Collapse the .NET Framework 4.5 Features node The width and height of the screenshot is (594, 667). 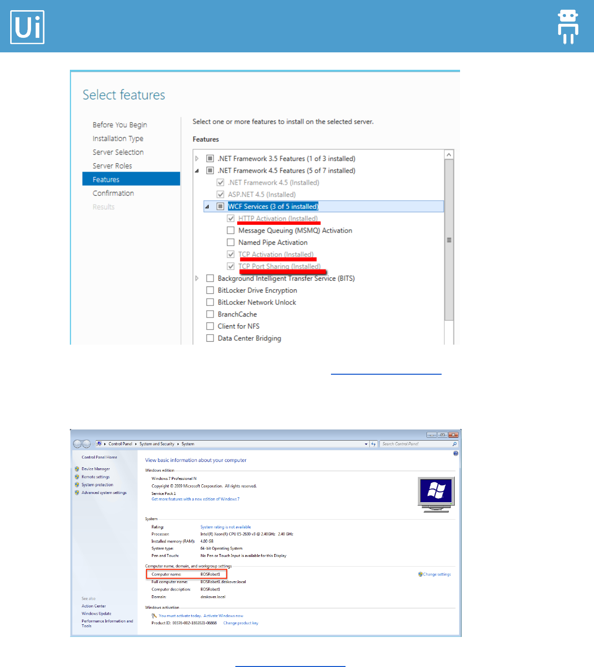(x=197, y=171)
